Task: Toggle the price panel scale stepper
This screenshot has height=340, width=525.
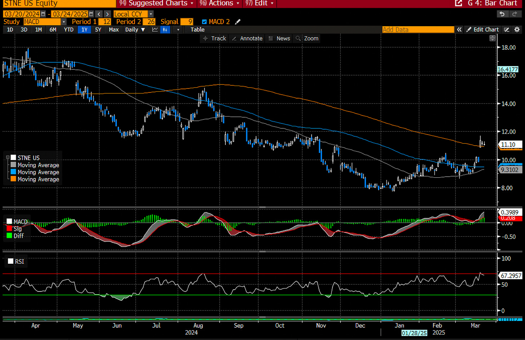Action: (x=492, y=38)
